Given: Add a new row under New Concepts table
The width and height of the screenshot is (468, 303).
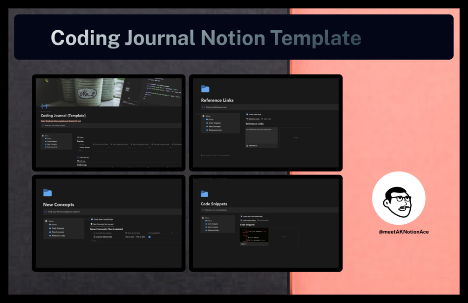Looking at the screenshot, I should pos(94,241).
